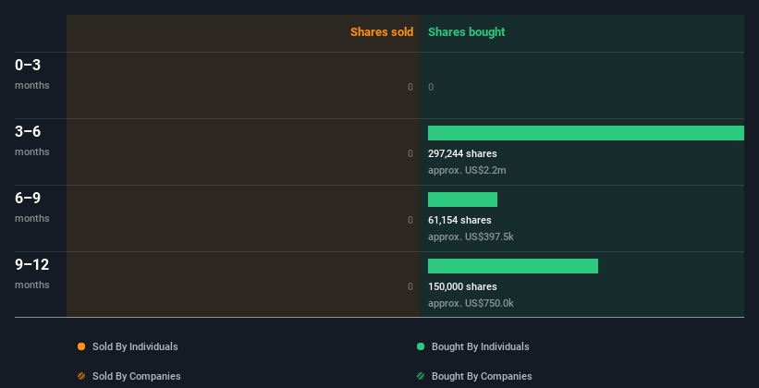Viewport: 759px width, 388px height.
Task: Click the approx. US$2.2m text
Action: click(x=467, y=170)
